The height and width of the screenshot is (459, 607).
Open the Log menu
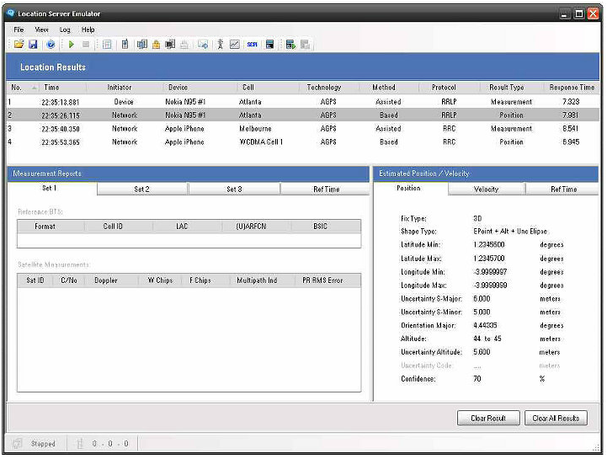[65, 29]
